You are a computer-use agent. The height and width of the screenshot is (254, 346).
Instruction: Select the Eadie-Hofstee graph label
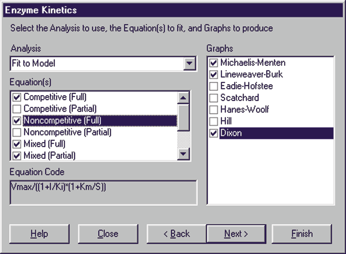(x=246, y=86)
